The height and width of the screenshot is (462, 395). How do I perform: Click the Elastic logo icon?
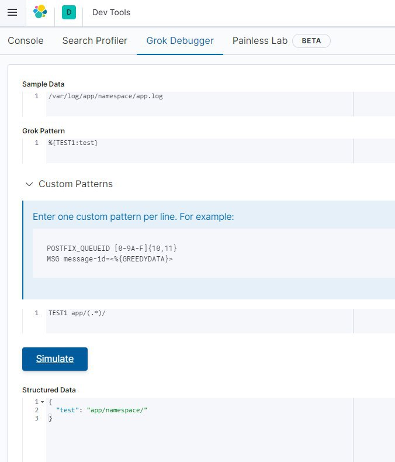coord(40,12)
